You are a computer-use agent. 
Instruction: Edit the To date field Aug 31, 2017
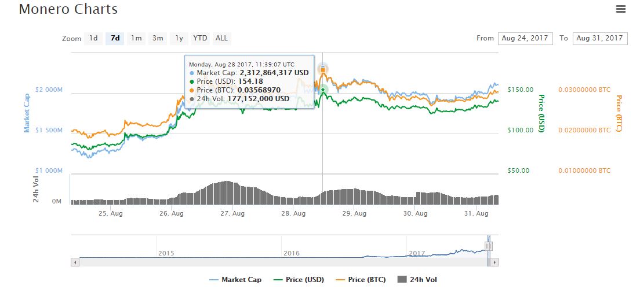[600, 38]
